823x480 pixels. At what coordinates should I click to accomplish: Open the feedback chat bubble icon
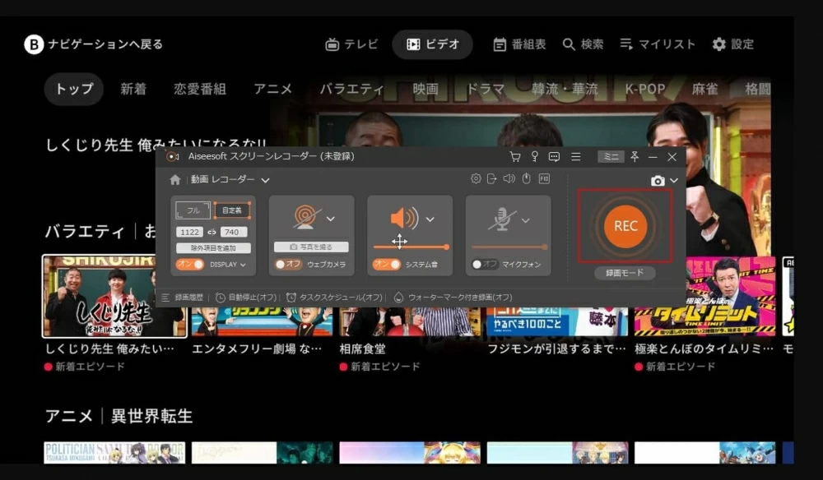[x=554, y=157]
